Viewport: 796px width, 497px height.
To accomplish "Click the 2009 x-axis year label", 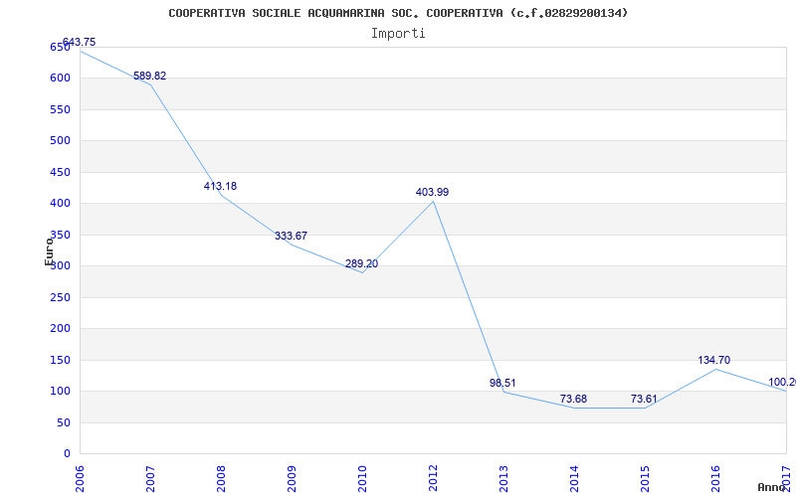I will point(292,477).
